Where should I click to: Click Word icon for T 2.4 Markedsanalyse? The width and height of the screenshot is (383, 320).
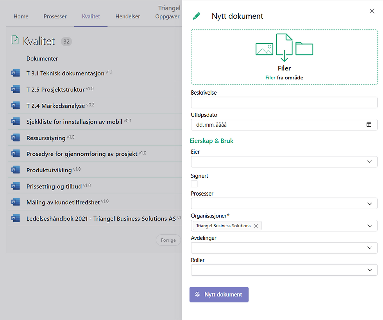pyautogui.click(x=16, y=105)
